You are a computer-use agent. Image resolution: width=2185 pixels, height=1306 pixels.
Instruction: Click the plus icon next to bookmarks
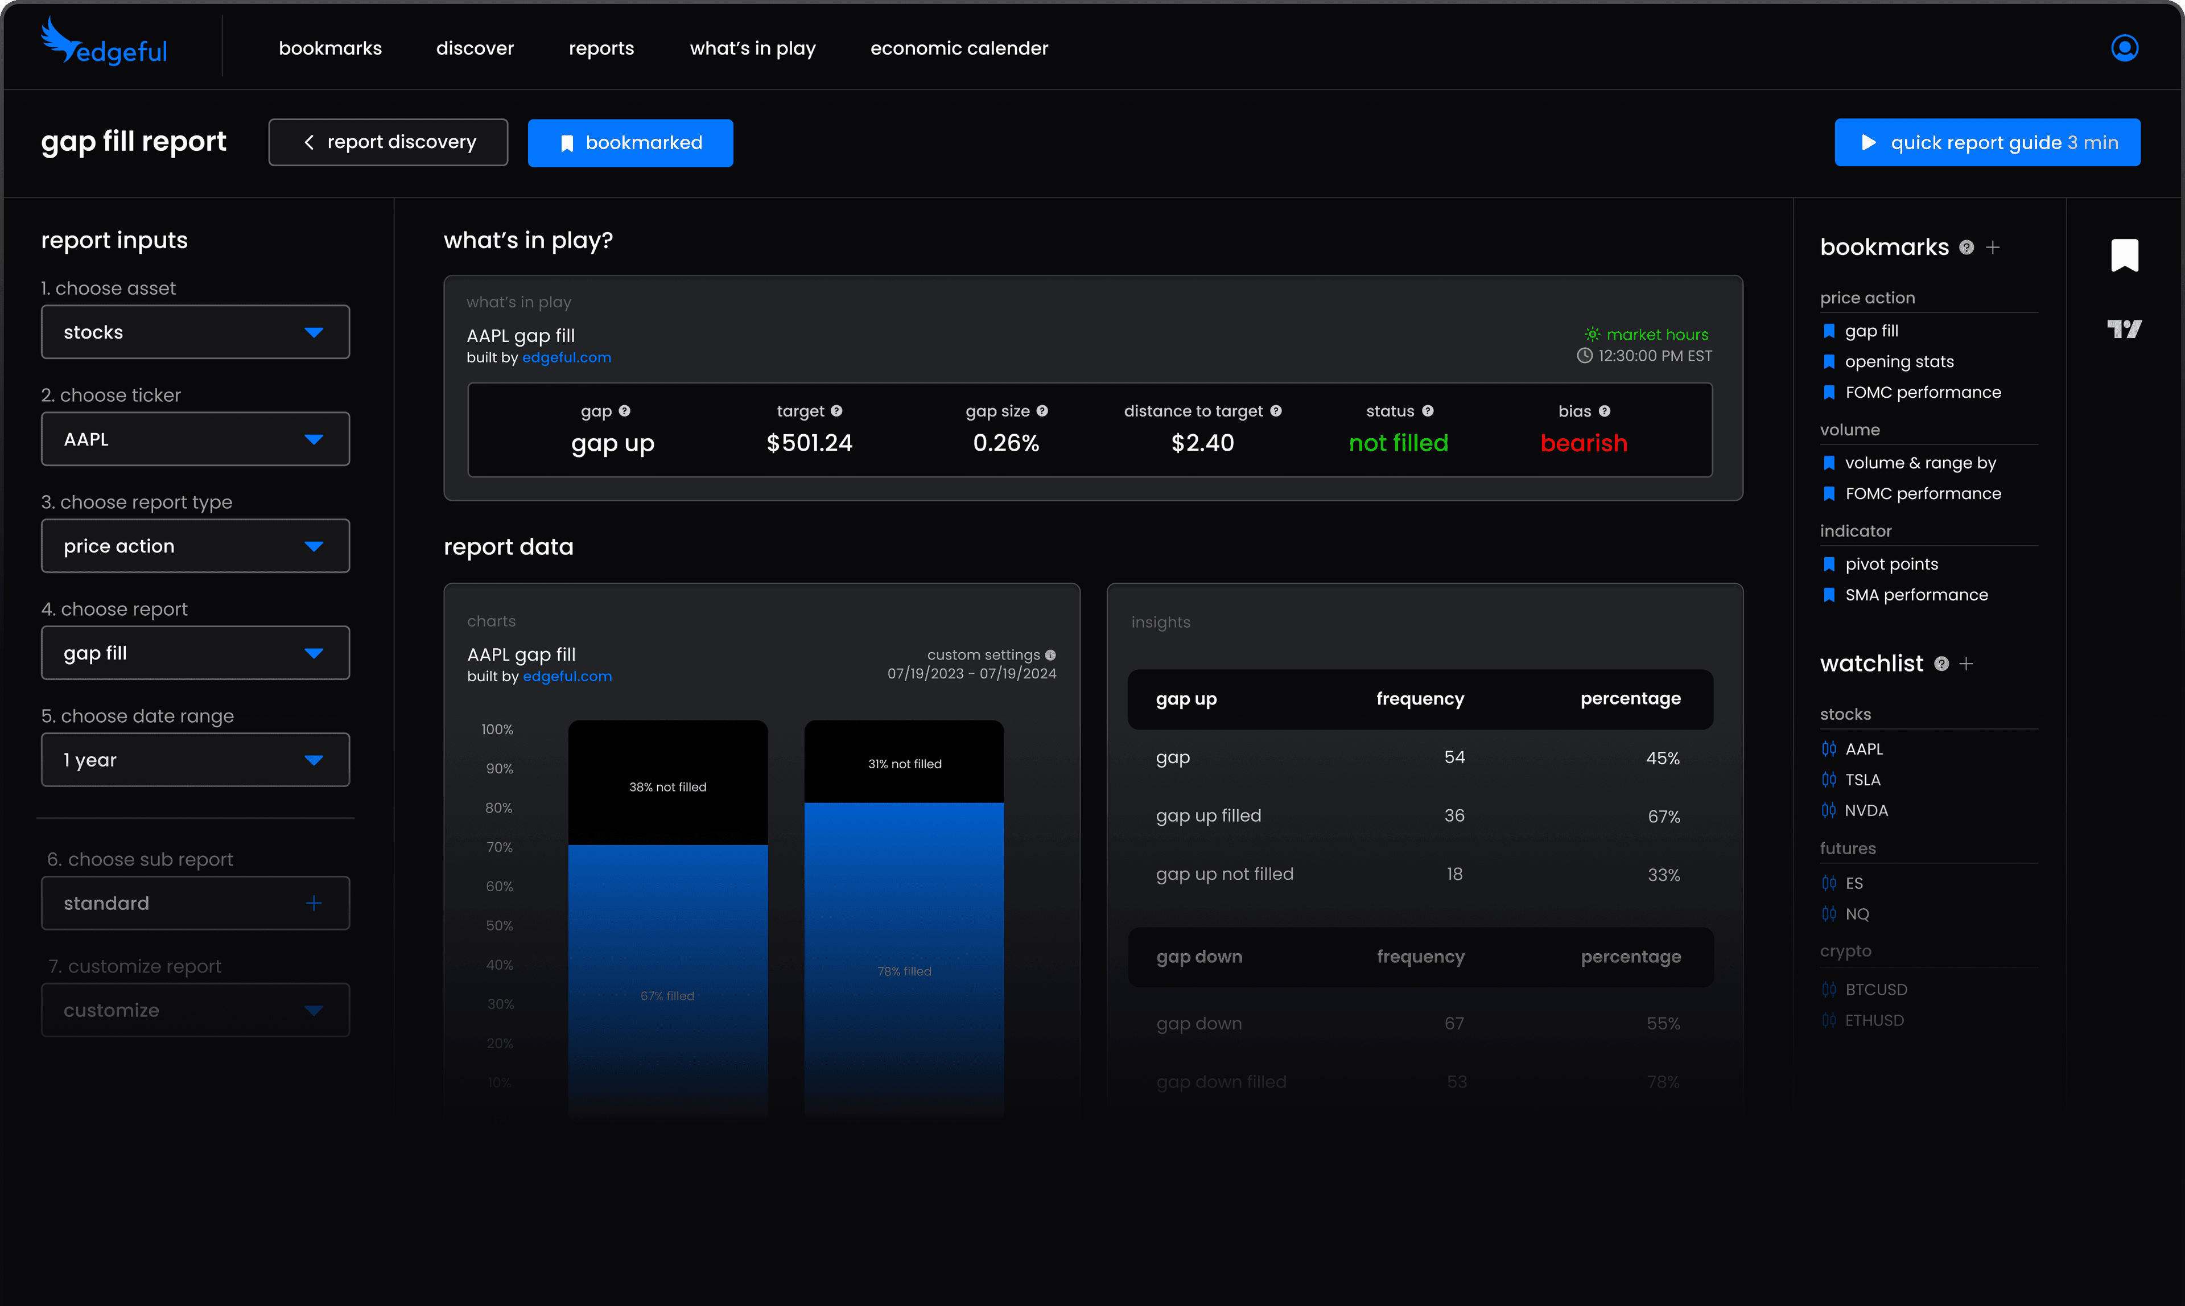tap(1993, 248)
